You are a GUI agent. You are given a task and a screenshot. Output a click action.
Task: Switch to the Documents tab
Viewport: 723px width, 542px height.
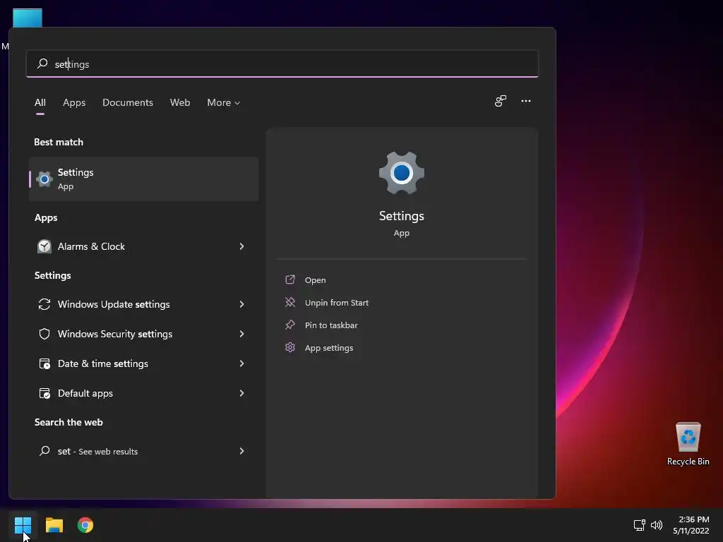(x=128, y=102)
